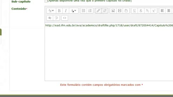
Task: Insert an image into the editor
Action: point(113,11)
